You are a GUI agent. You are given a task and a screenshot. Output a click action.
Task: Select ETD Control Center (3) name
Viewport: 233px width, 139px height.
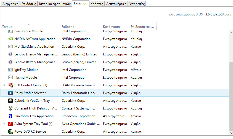click(x=31, y=85)
